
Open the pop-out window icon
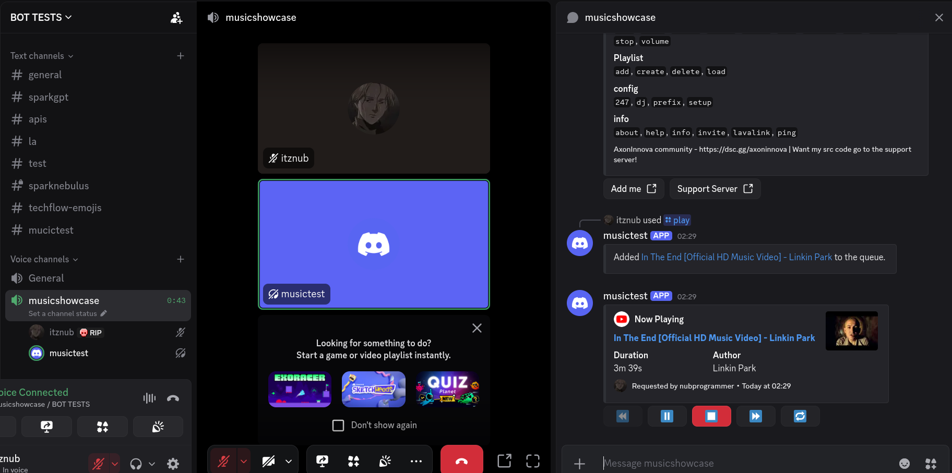[504, 460]
